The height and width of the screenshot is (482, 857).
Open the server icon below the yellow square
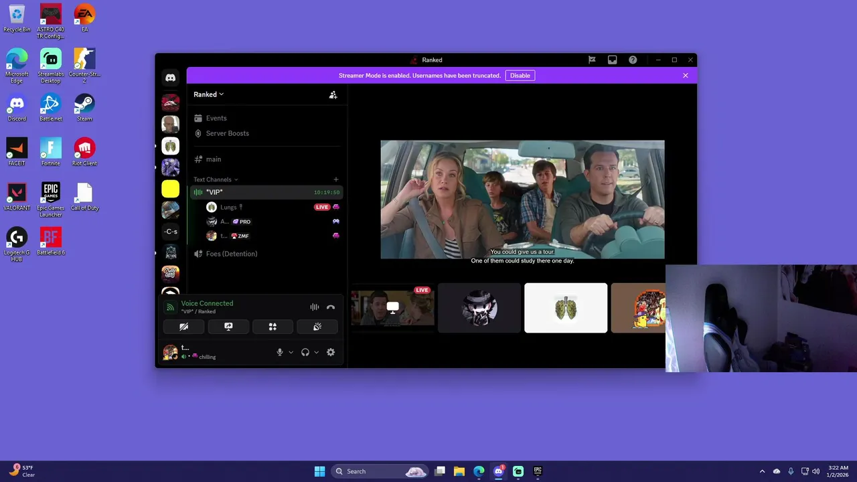(x=171, y=210)
